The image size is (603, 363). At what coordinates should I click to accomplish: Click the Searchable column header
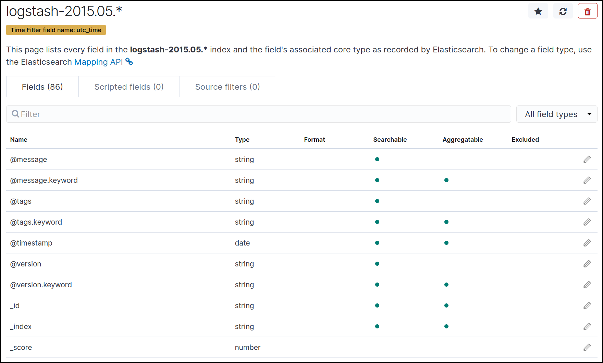click(390, 140)
